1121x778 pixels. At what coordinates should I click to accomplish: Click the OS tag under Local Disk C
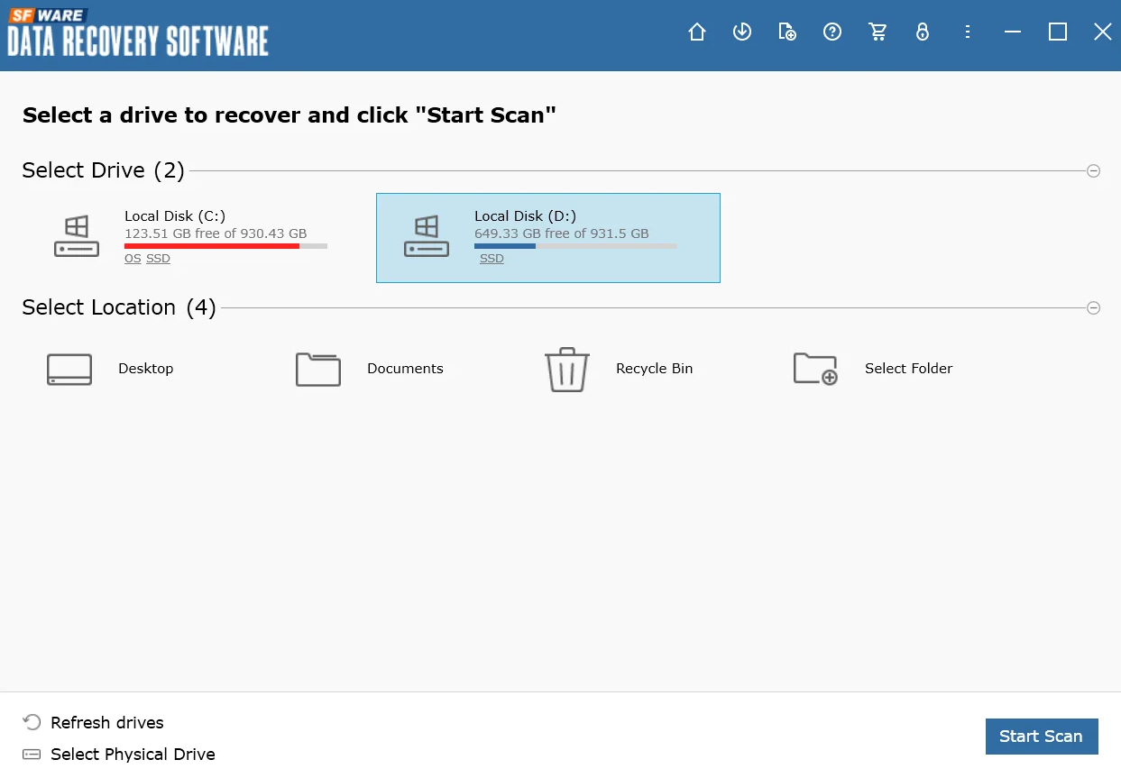coord(133,259)
